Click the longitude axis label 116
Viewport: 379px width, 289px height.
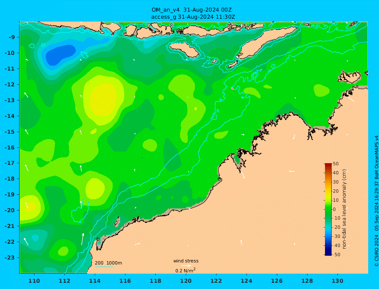pos(125,281)
